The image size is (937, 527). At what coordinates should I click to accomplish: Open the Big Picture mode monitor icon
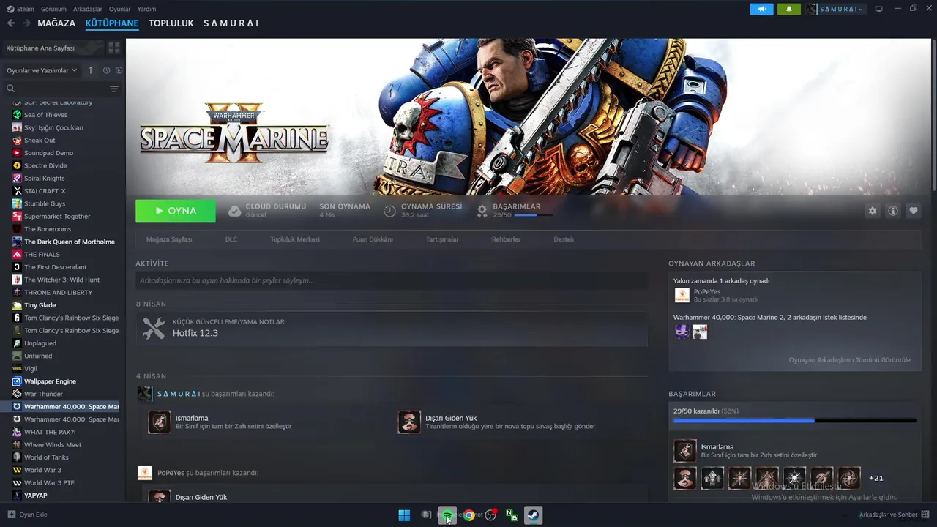pos(879,9)
